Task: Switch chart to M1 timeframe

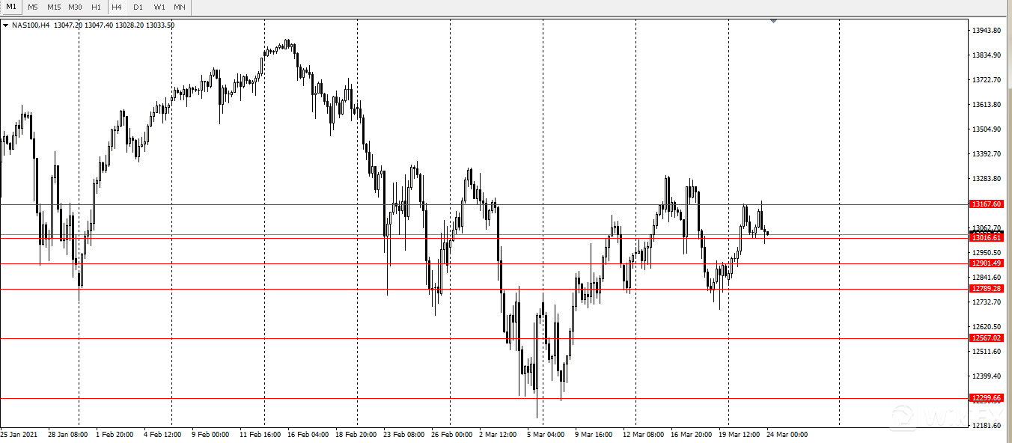Action: click(x=11, y=7)
